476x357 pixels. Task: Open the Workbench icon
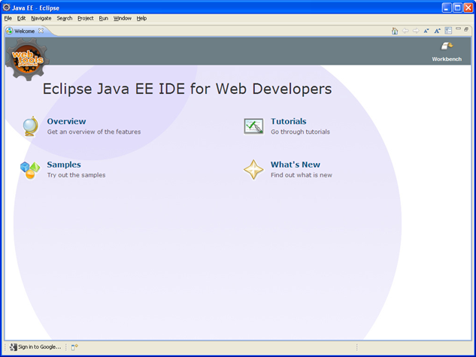[447, 47]
